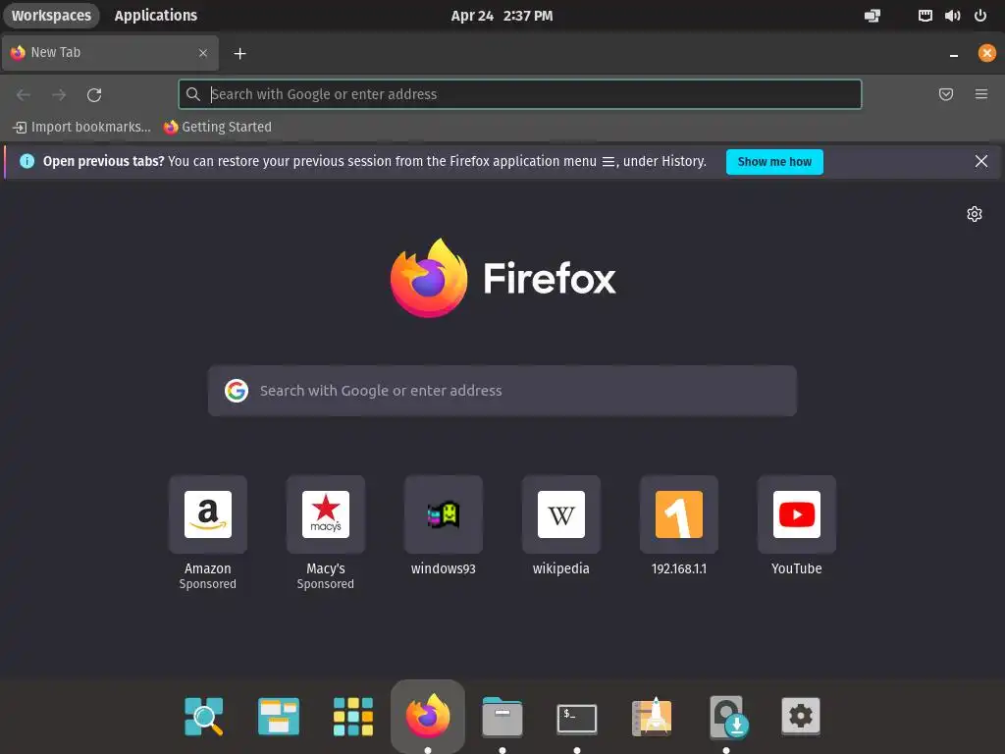Image resolution: width=1005 pixels, height=754 pixels.
Task: Open the date and time panel
Action: click(502, 16)
